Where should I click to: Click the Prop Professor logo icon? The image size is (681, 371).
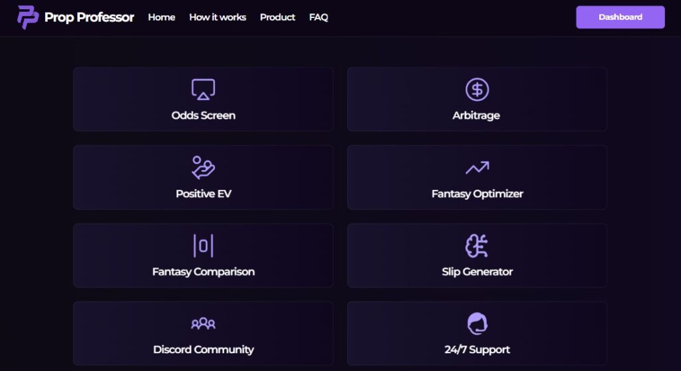point(28,17)
